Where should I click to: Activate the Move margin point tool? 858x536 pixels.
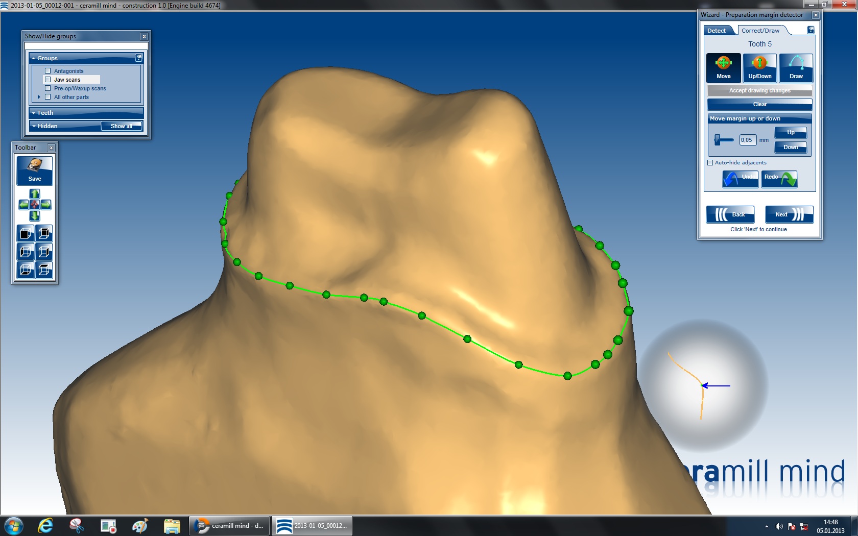click(723, 68)
